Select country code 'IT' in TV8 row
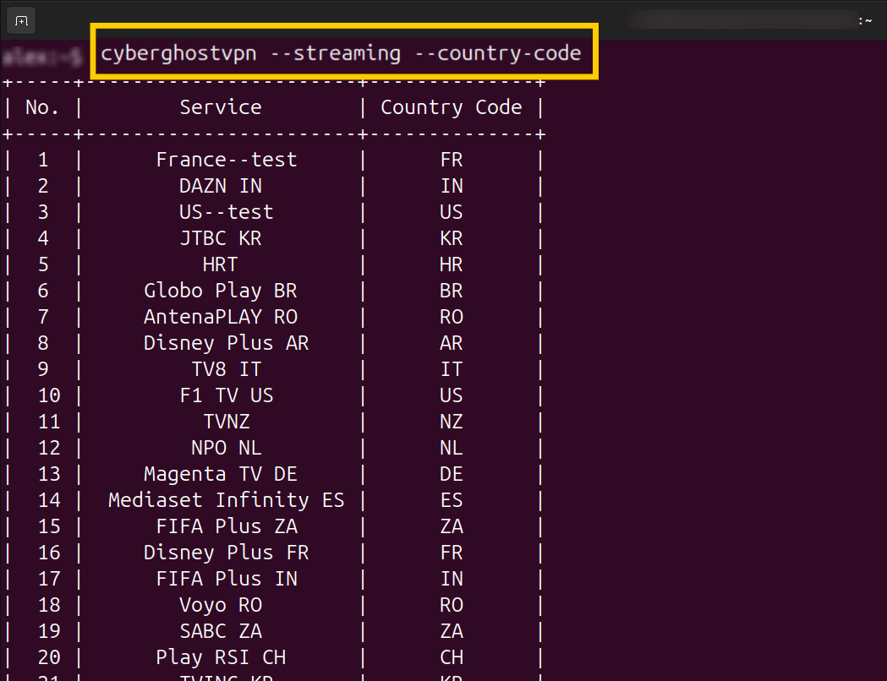 point(452,369)
